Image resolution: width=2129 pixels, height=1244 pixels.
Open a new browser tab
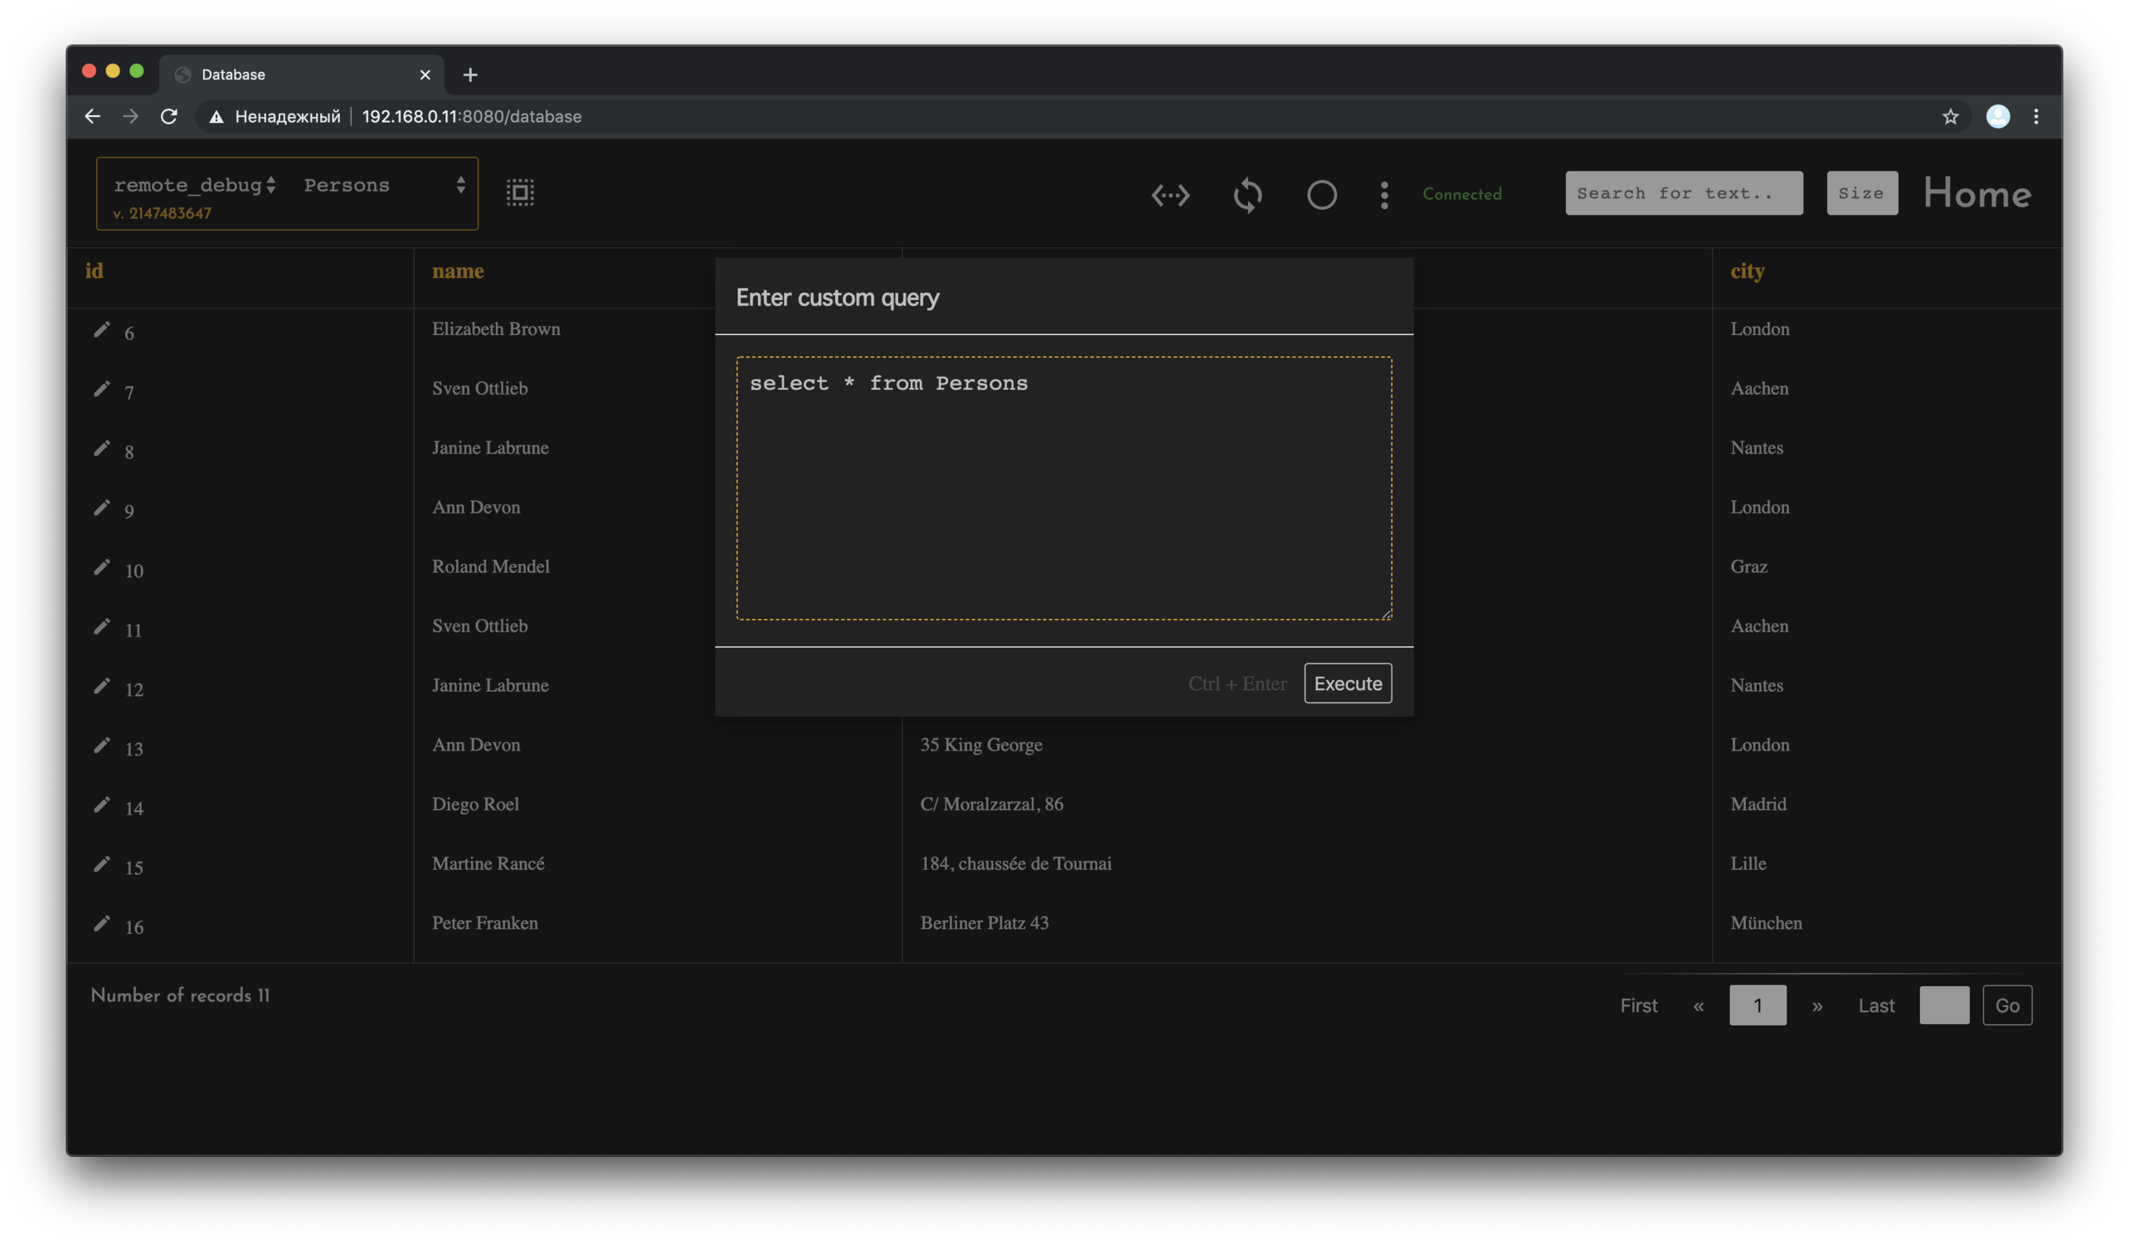pyautogui.click(x=470, y=75)
